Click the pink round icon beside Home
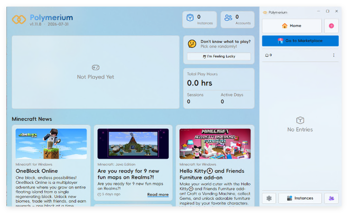 (332, 26)
